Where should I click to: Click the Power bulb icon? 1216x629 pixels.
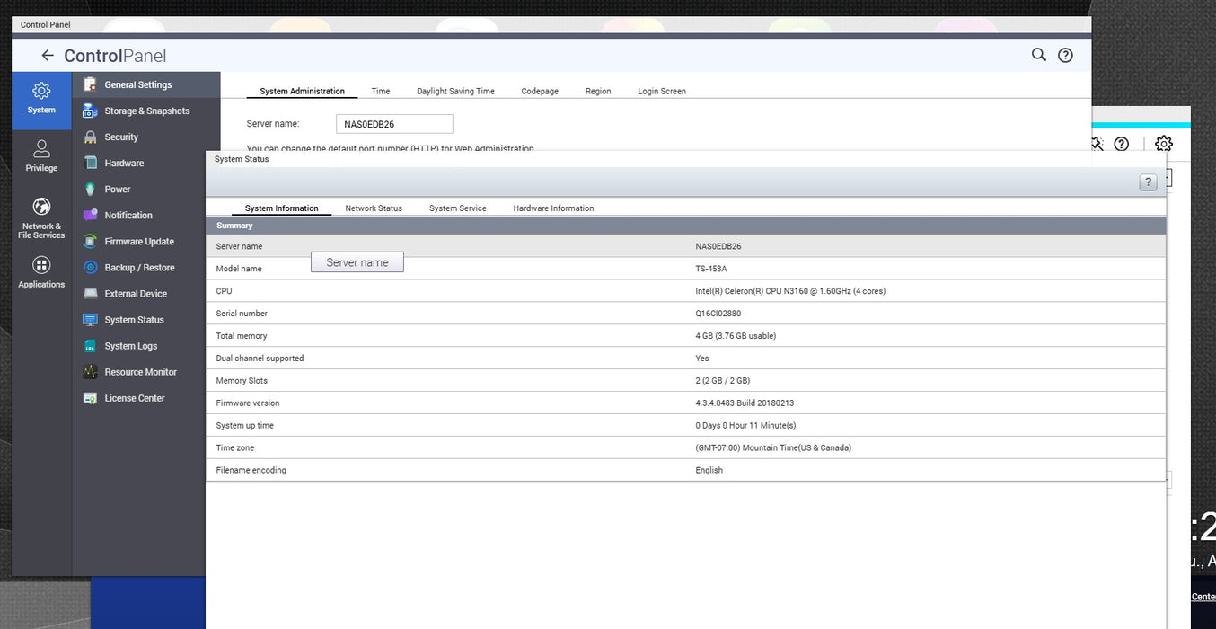click(x=90, y=189)
